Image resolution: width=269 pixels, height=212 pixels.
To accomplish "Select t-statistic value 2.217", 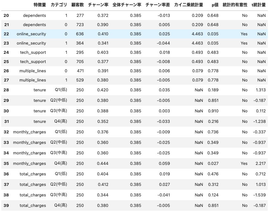I will click(260, 164).
